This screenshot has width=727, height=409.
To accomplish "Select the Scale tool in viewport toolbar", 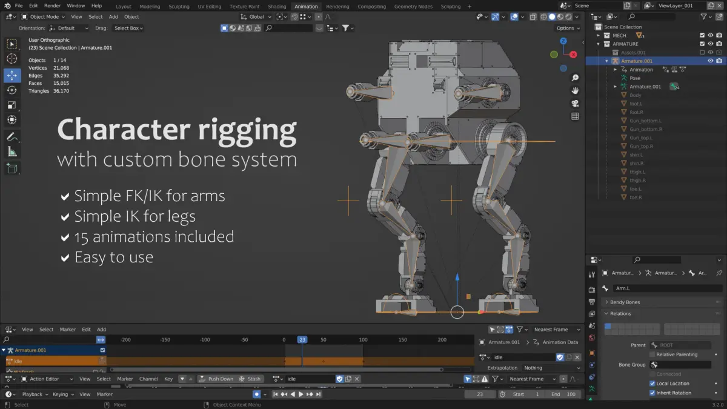I will 12,105.
